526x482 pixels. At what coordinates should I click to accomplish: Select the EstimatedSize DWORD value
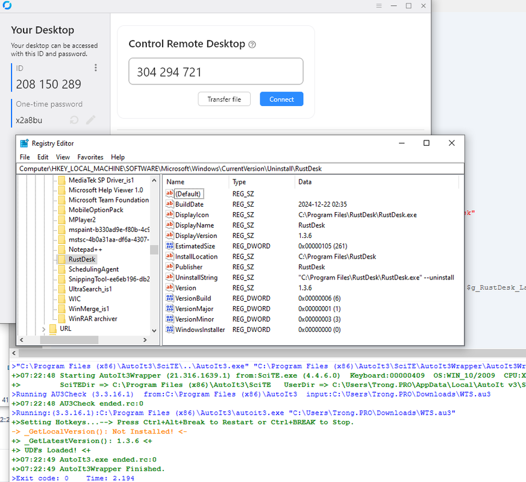click(195, 246)
